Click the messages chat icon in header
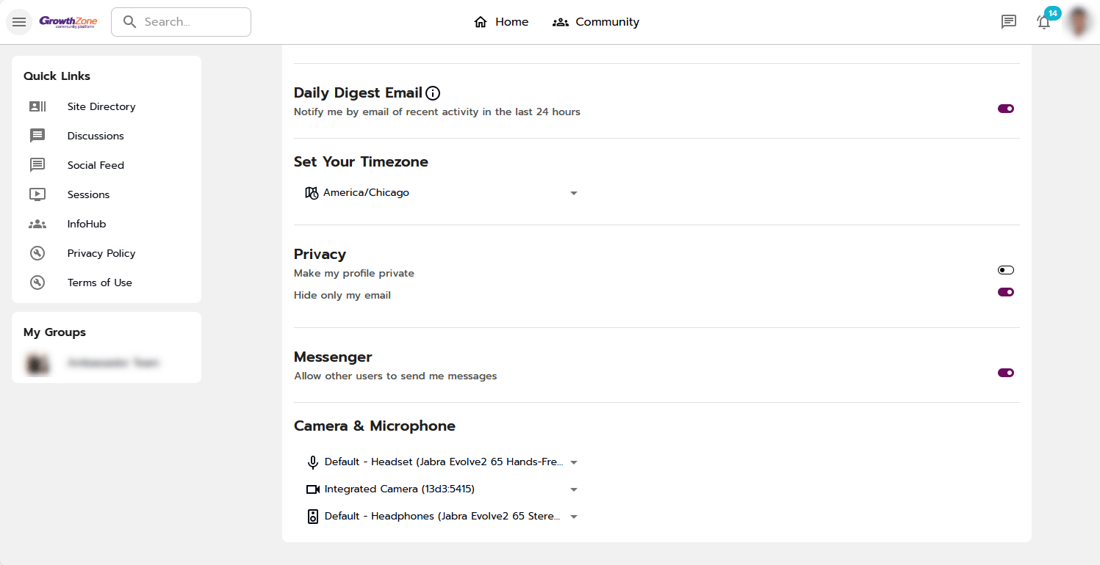The image size is (1100, 565). 1009,22
